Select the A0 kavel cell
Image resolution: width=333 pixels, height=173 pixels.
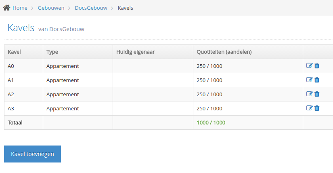click(x=23, y=66)
